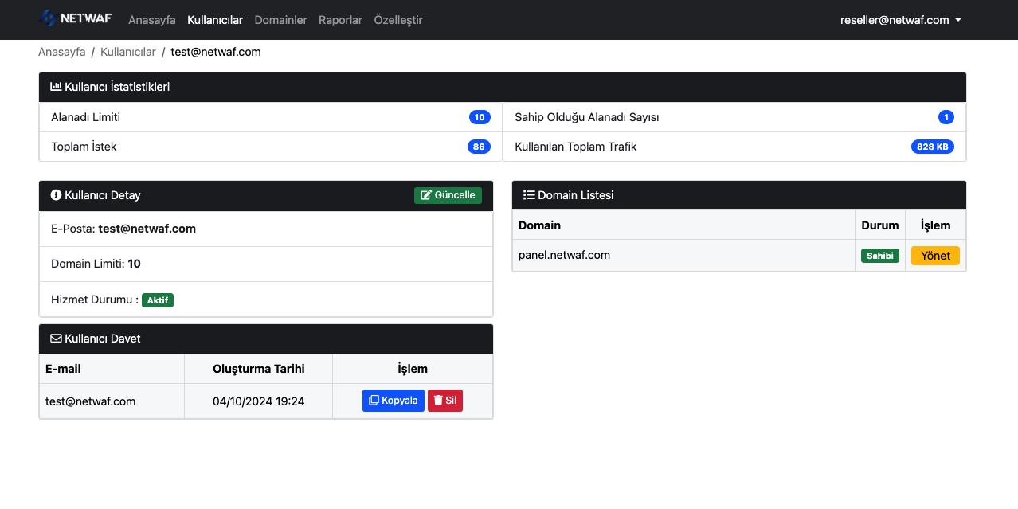
Task: Click the envelope icon beside Kullanıcı Davet
Action: point(56,339)
